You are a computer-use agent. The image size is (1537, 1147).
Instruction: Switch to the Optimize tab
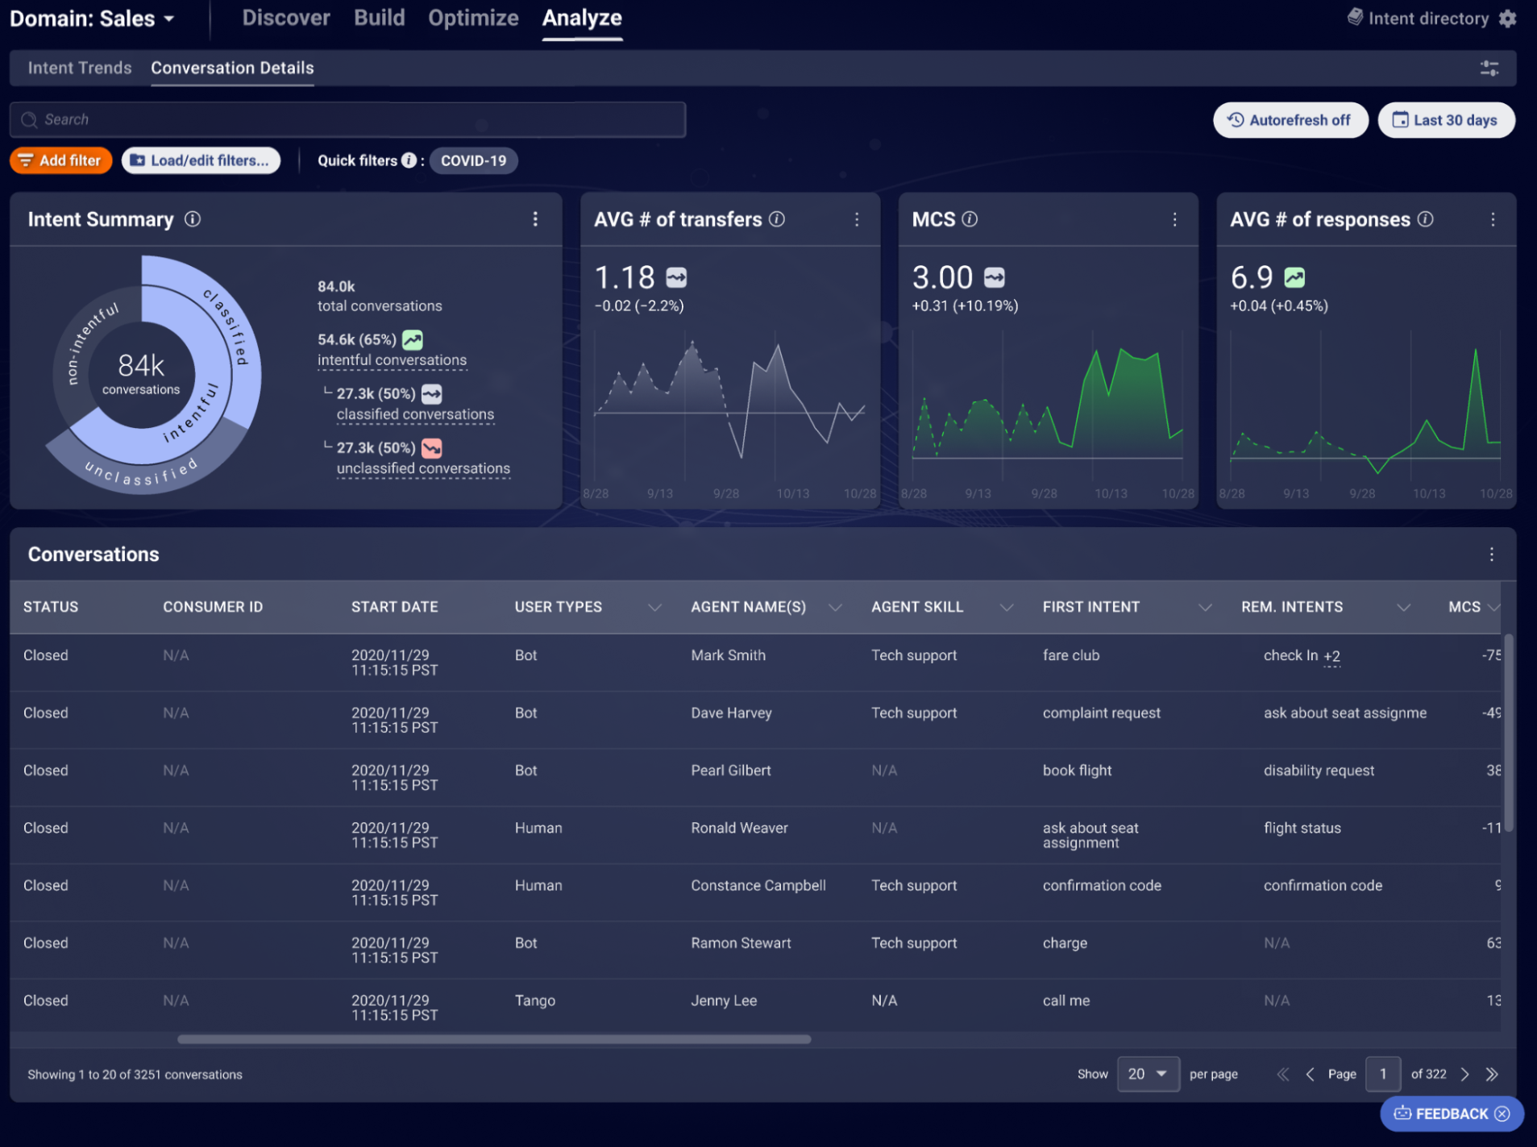pos(473,18)
